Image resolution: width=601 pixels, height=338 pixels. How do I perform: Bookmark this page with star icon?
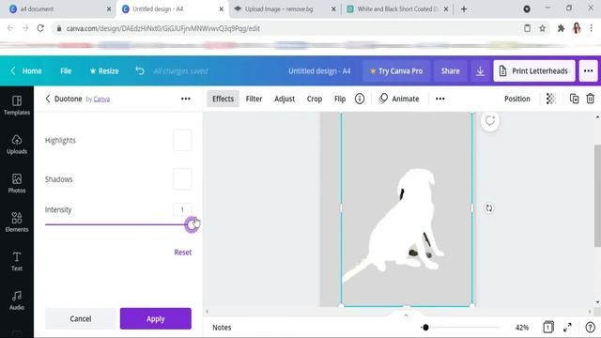[542, 28]
